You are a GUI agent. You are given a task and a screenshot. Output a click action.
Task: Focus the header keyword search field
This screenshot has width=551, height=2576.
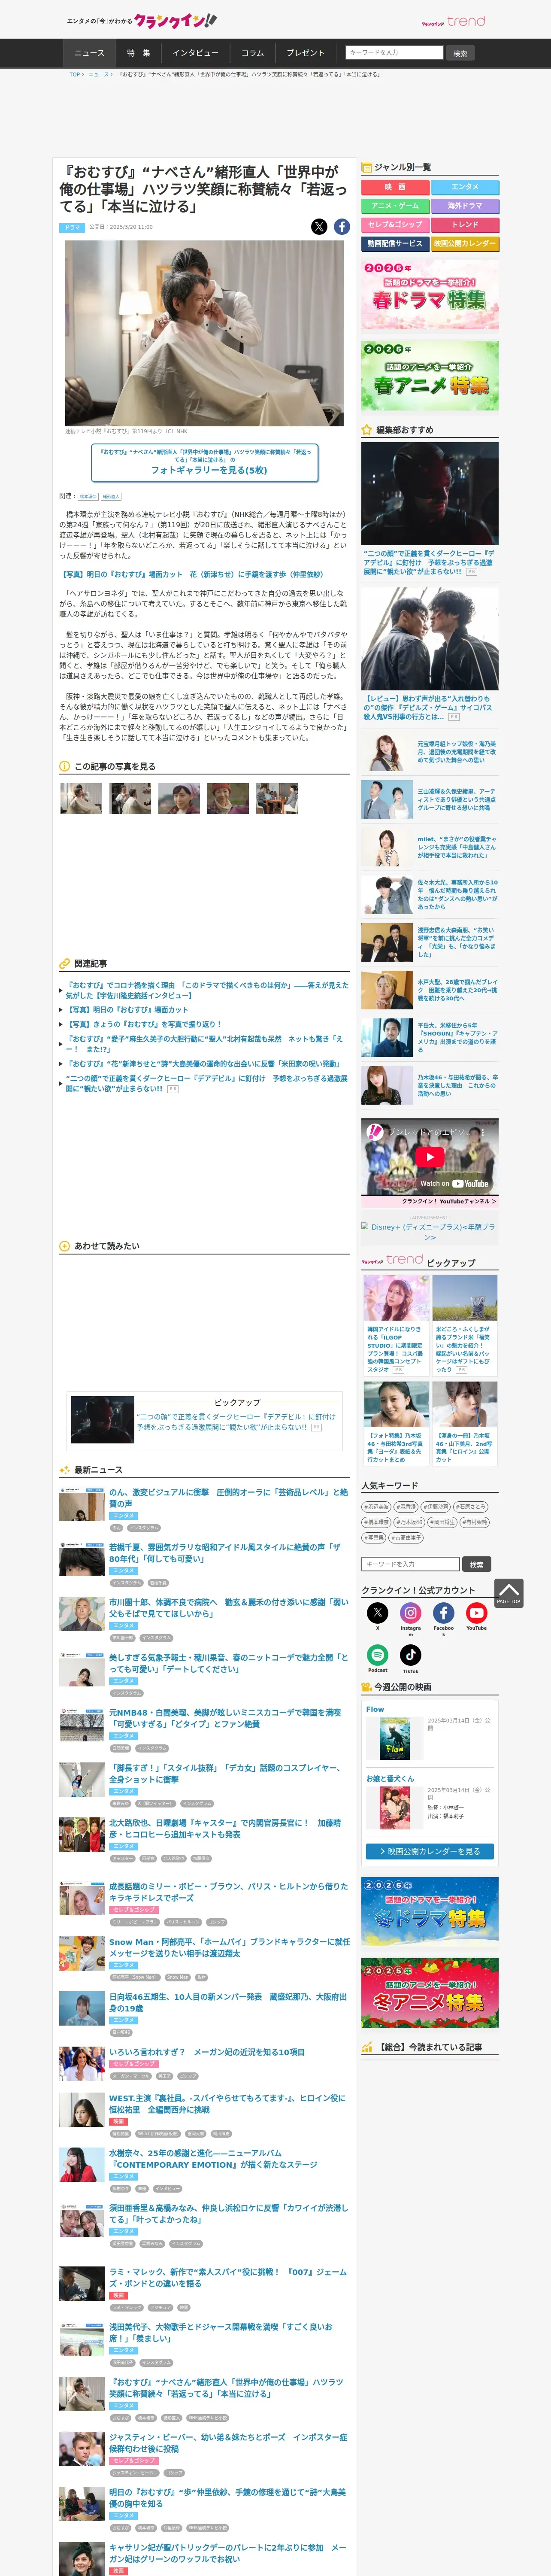coord(393,52)
